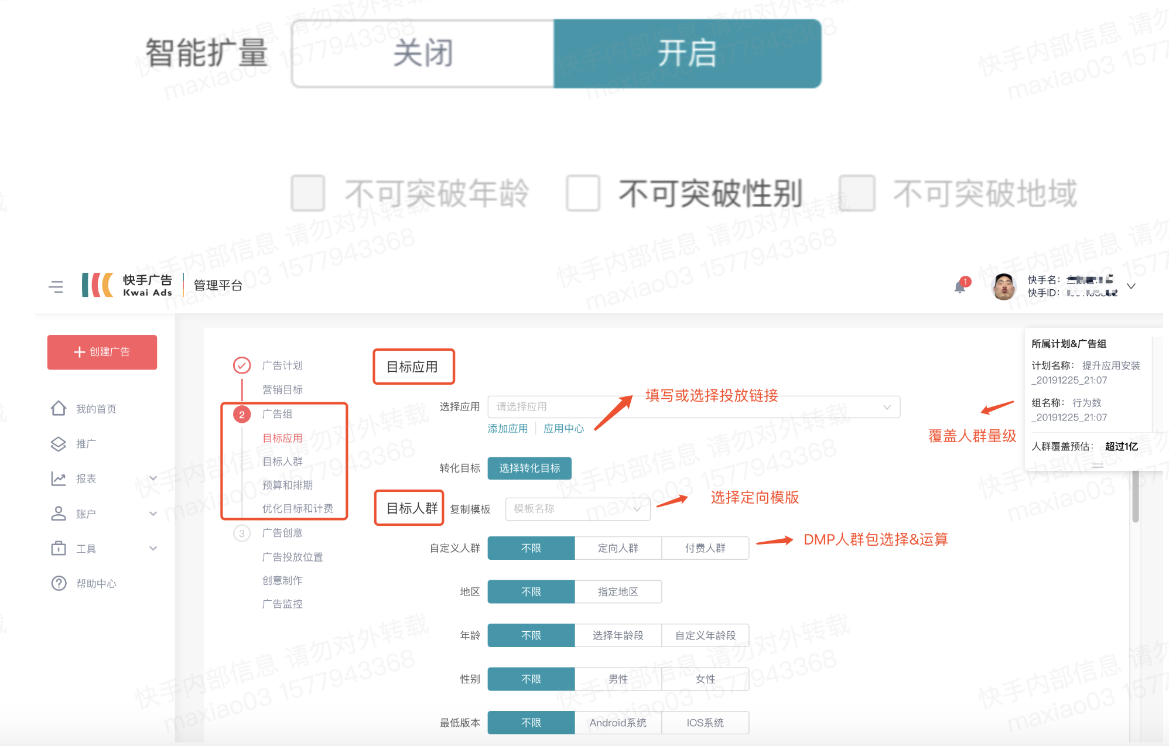The height and width of the screenshot is (746, 1169).
Task: Click the 账户 person icon
Action: coord(59,514)
